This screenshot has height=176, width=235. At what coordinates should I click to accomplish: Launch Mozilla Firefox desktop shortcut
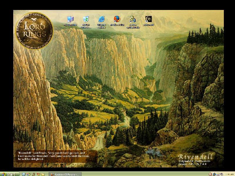pyautogui.click(x=117, y=20)
